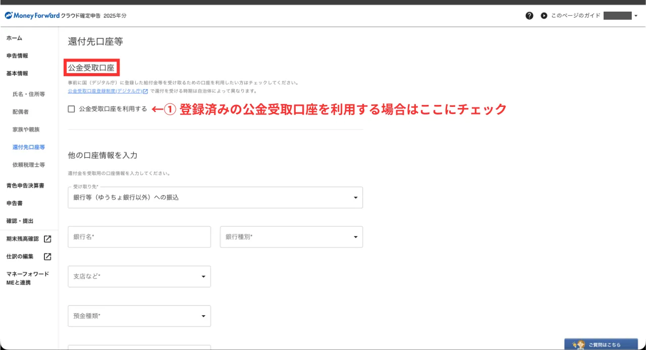646x350 pixels.
Task: Select 家族や親族 in sidebar
Action: click(26, 130)
